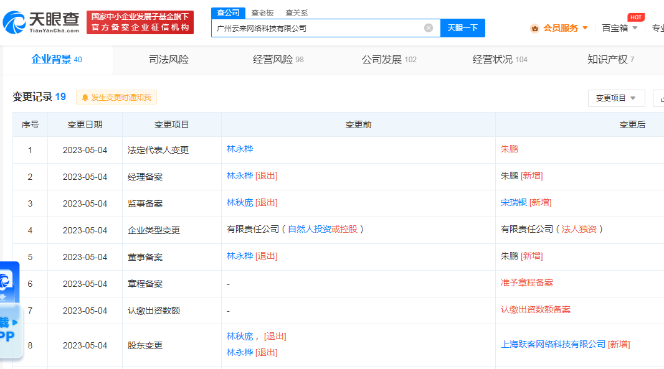Viewport: 664px width, 369px height.
Task: Click the red 国家中小企业发展子基金旗下 banner
Action: click(140, 22)
